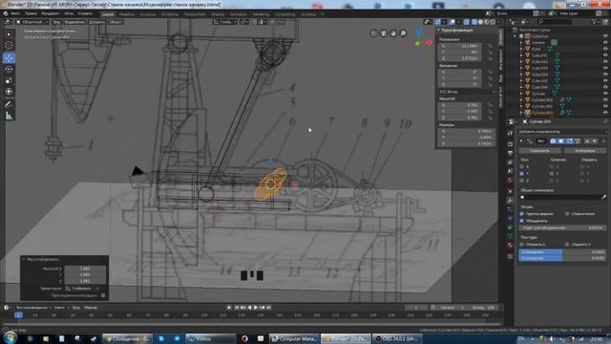Adjust the U offset slider
Viewport: 611px width, 344px height.
562,252
